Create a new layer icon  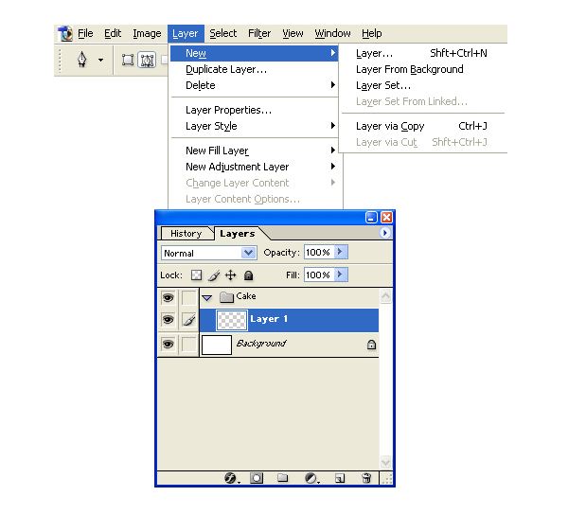click(x=340, y=478)
